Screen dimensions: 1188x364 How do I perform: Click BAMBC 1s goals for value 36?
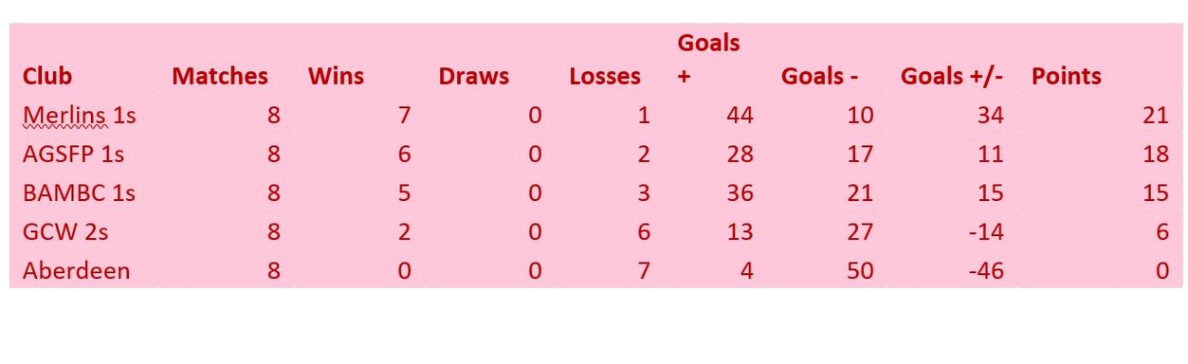tap(740, 193)
